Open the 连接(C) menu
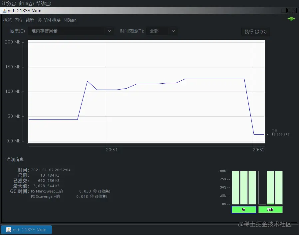This screenshot has width=299, height=235. tap(9, 3)
